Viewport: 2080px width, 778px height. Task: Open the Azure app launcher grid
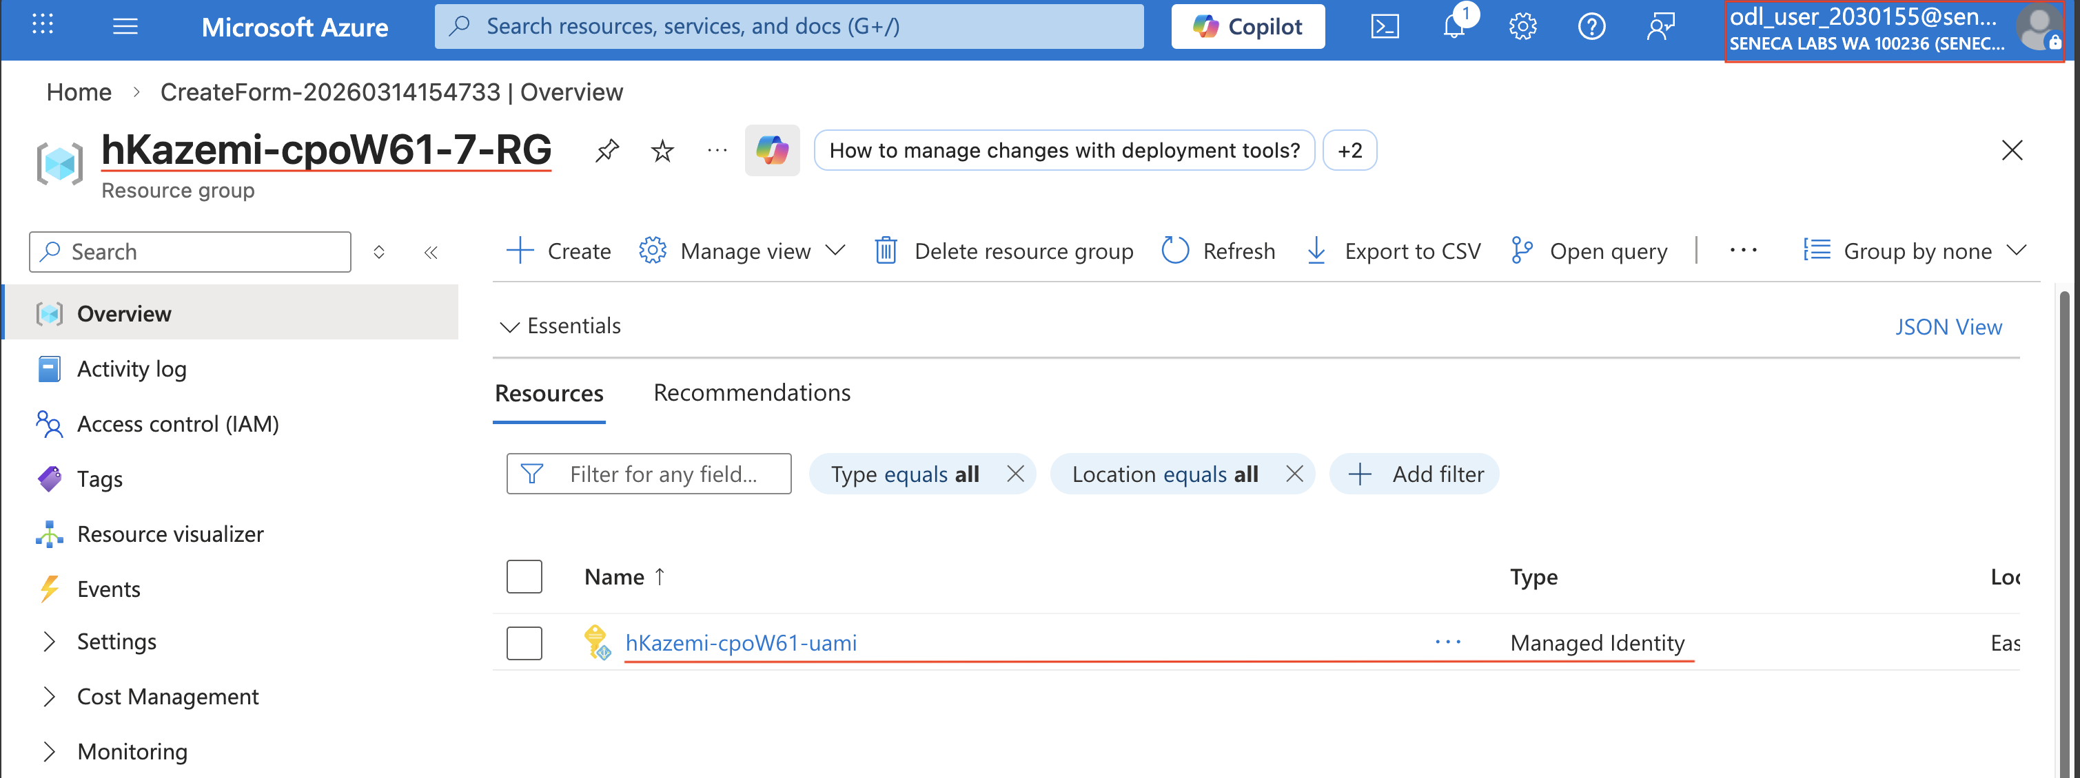(43, 25)
